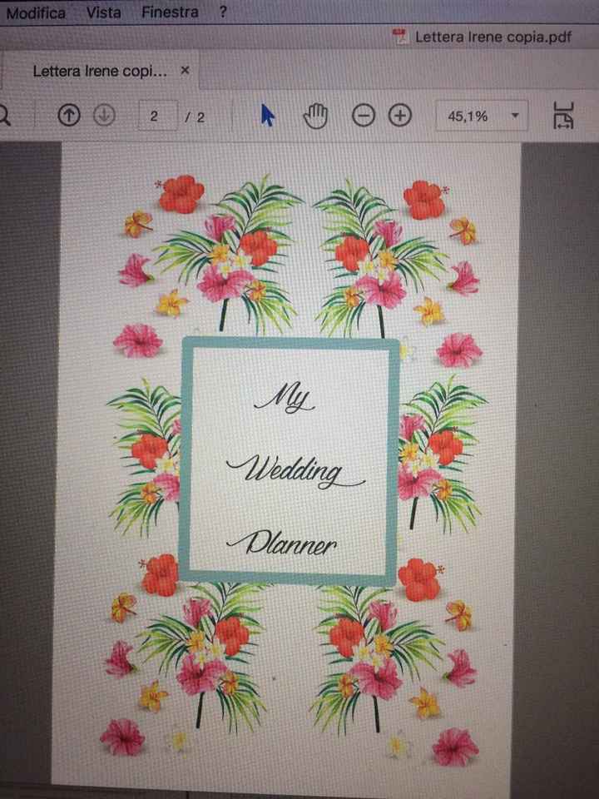
Task: Click the current page number field
Action: click(x=154, y=117)
